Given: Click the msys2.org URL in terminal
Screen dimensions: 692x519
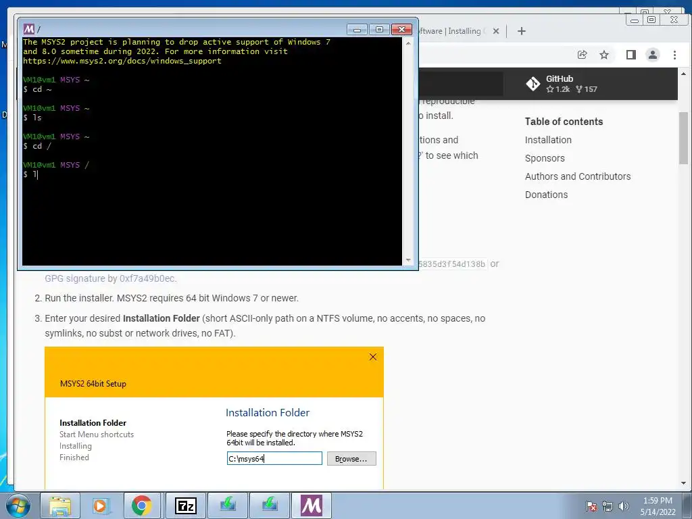Looking at the screenshot, I should coord(122,61).
